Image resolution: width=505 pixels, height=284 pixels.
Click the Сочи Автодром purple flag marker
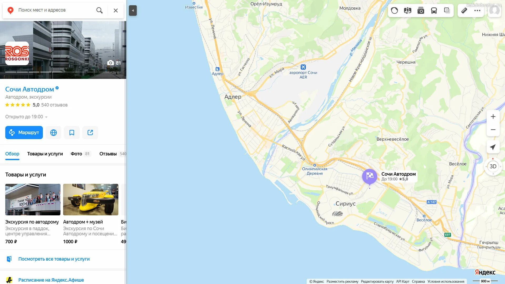pos(370,177)
